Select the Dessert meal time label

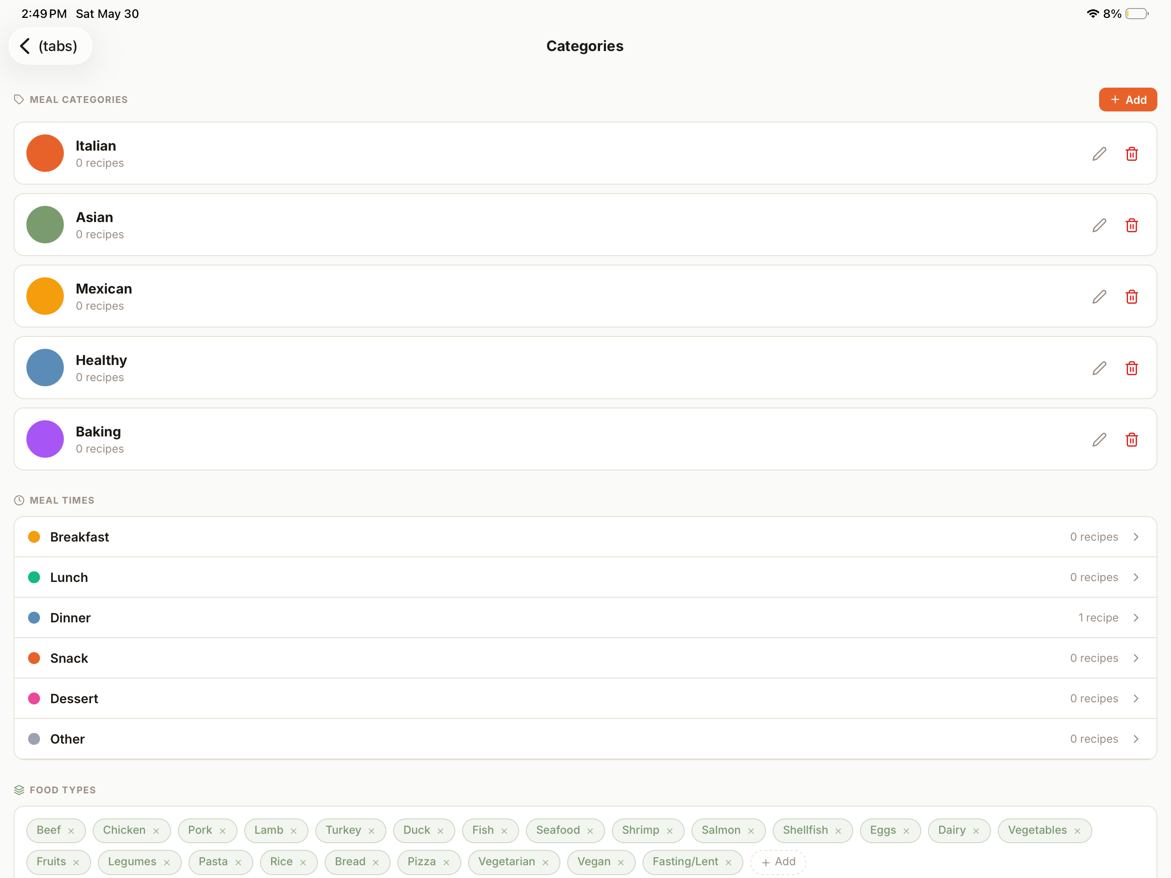coord(74,698)
